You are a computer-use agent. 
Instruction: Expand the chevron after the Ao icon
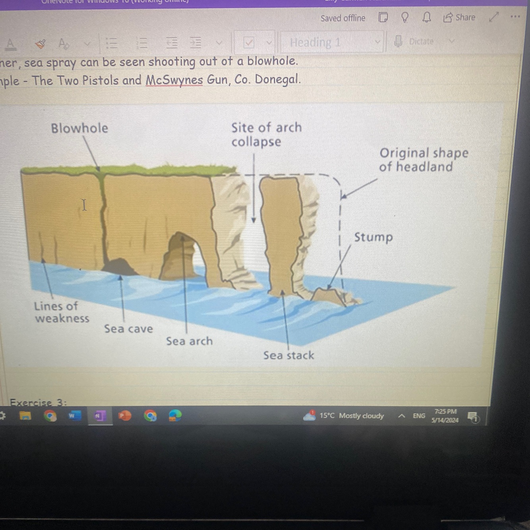[x=87, y=43]
